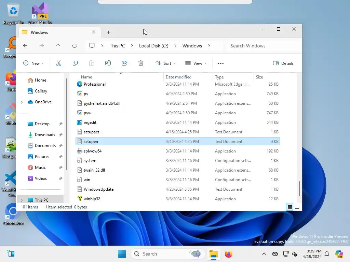This screenshot has width=350, height=262.
Task: Click the Share icon in toolbar
Action: tap(124, 63)
